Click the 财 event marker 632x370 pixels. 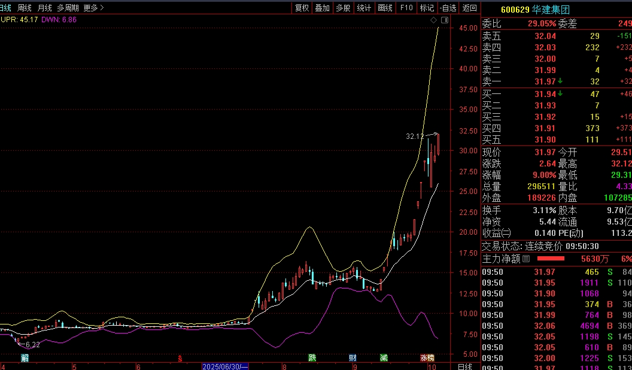[x=353, y=357]
